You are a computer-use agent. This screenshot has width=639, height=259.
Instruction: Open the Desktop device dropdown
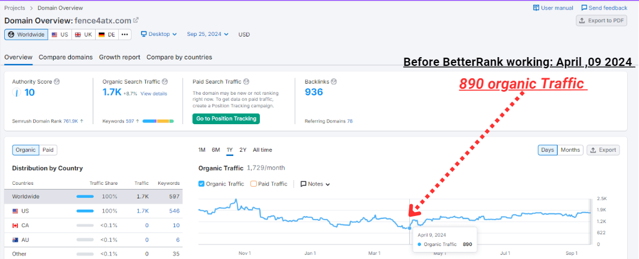[159, 34]
